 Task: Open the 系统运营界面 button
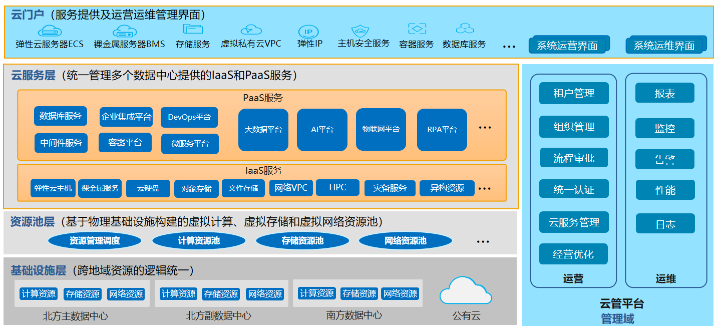tap(567, 46)
